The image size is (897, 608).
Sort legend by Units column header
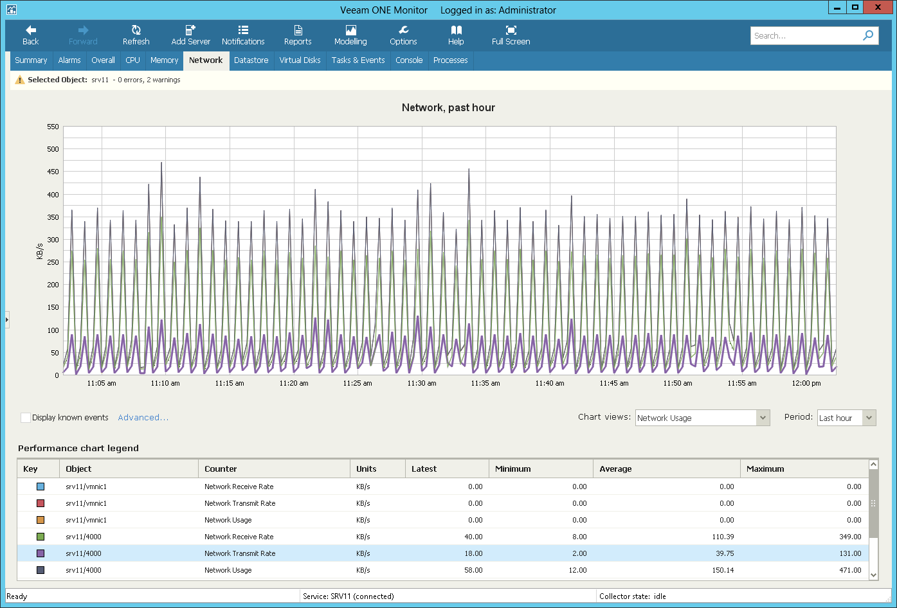[377, 469]
